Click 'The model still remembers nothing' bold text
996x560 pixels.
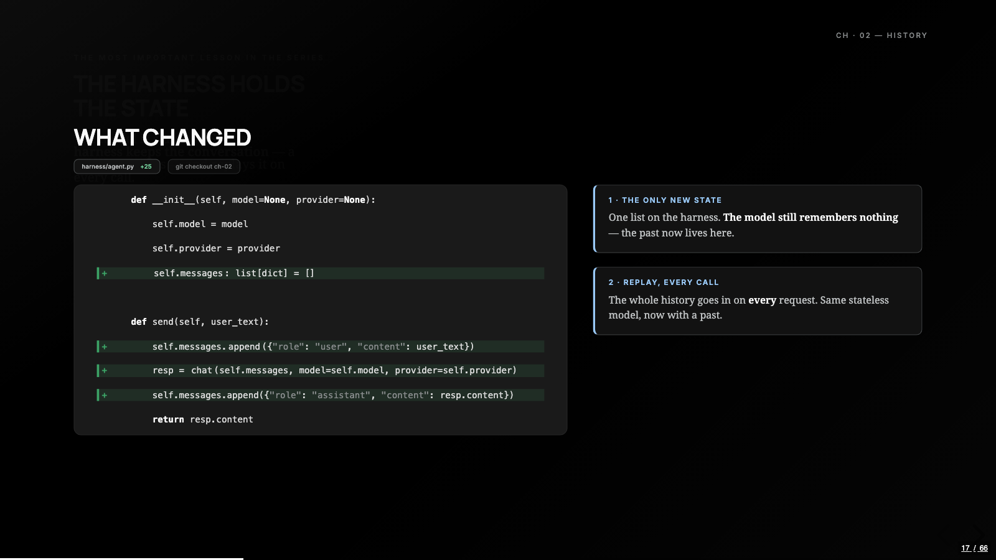pyautogui.click(x=810, y=217)
